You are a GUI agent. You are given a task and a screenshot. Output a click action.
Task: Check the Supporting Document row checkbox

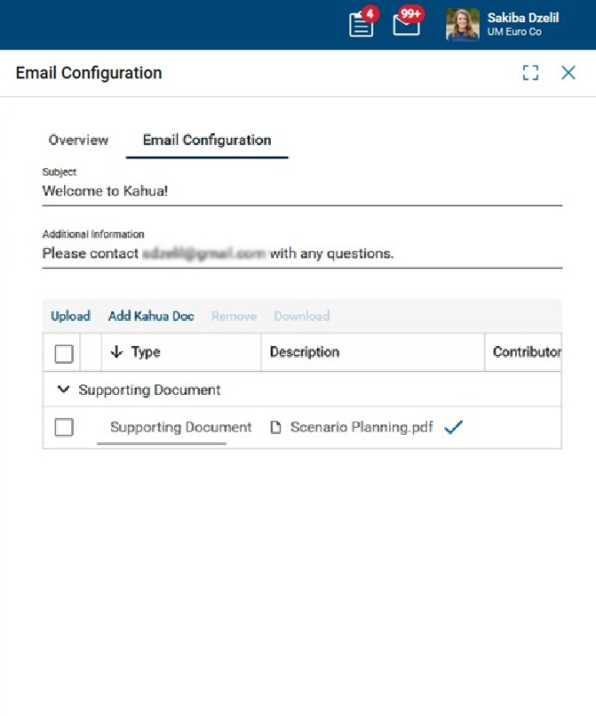tap(64, 428)
